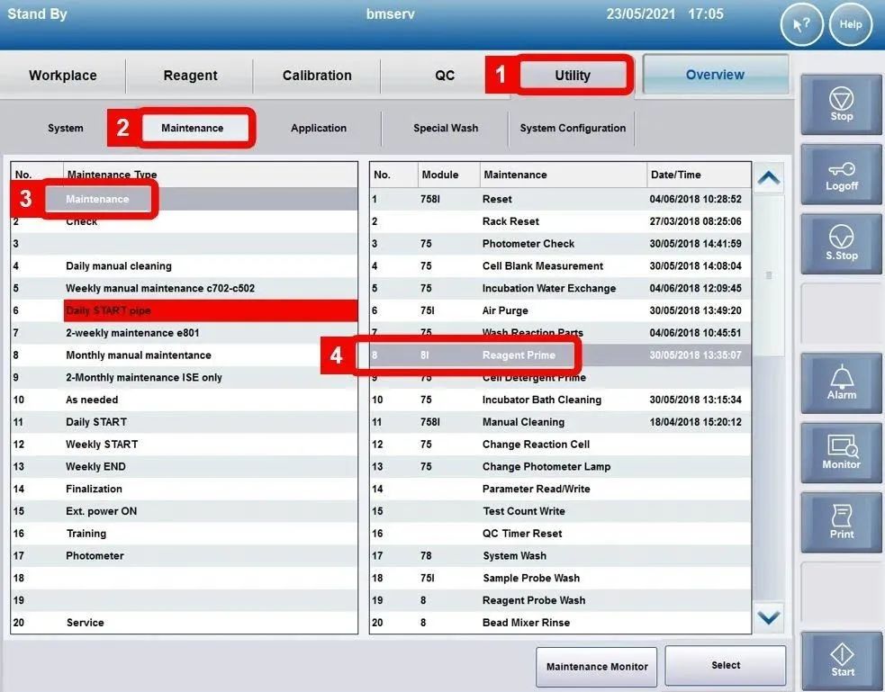This screenshot has height=692, width=885.
Task: Switch to the Overview tab
Action: point(715,75)
